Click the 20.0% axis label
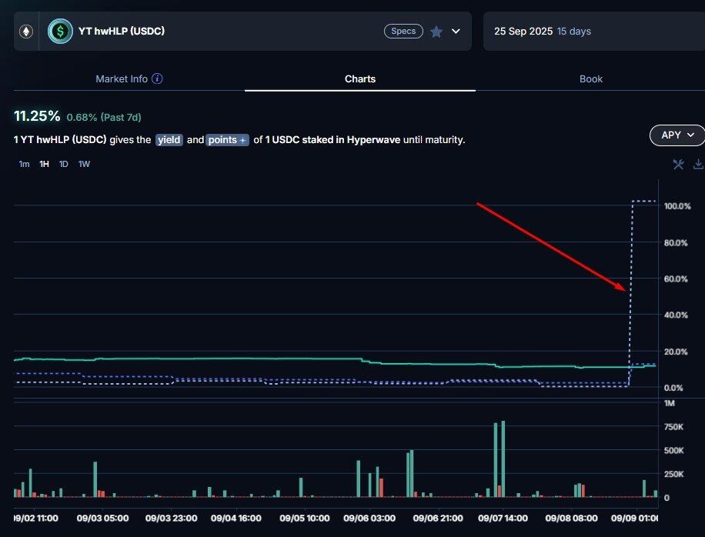This screenshot has width=705, height=537. point(675,352)
